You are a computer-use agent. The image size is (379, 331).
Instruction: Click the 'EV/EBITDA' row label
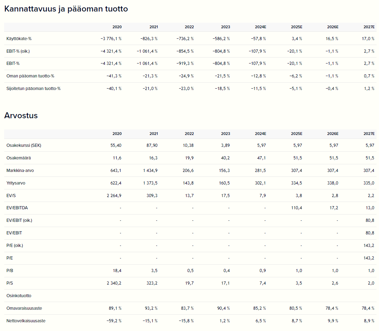17,208
